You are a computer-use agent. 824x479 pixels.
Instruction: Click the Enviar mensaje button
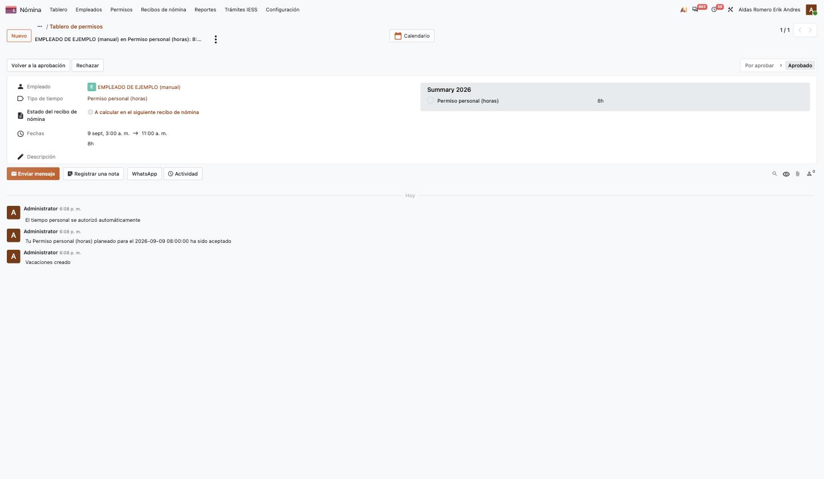[33, 174]
